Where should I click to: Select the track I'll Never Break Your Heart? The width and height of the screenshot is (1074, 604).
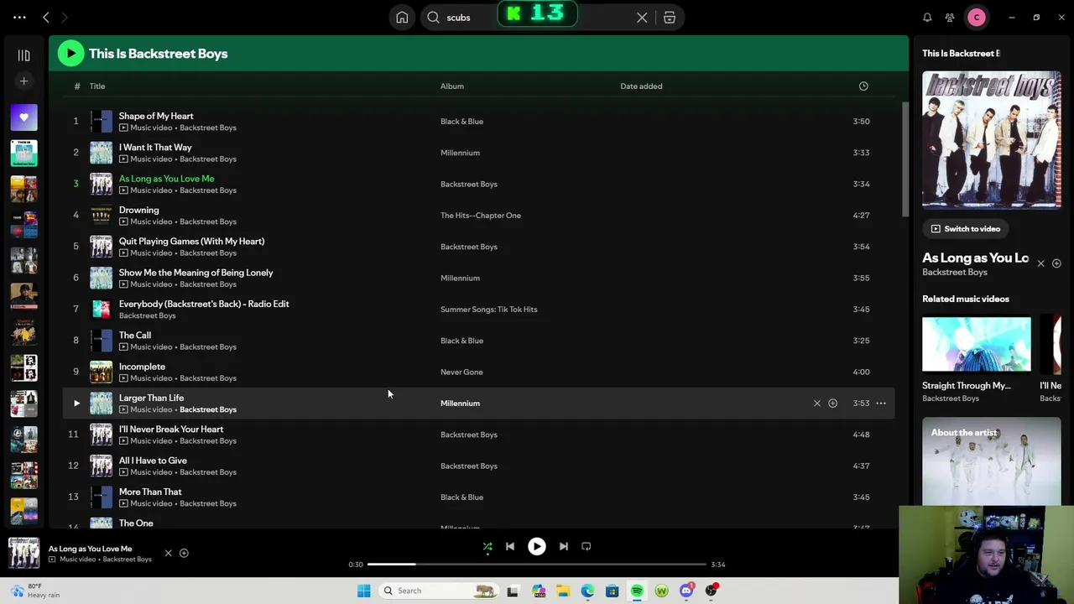(171, 430)
